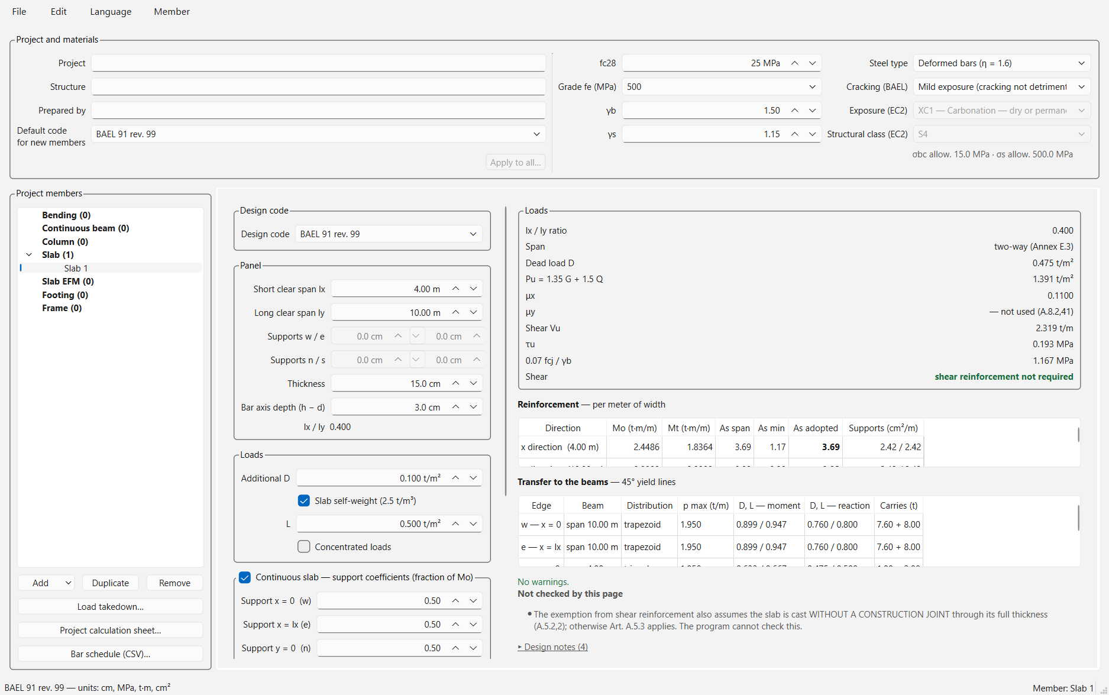Decrease Bar axis depth value

[474, 408]
